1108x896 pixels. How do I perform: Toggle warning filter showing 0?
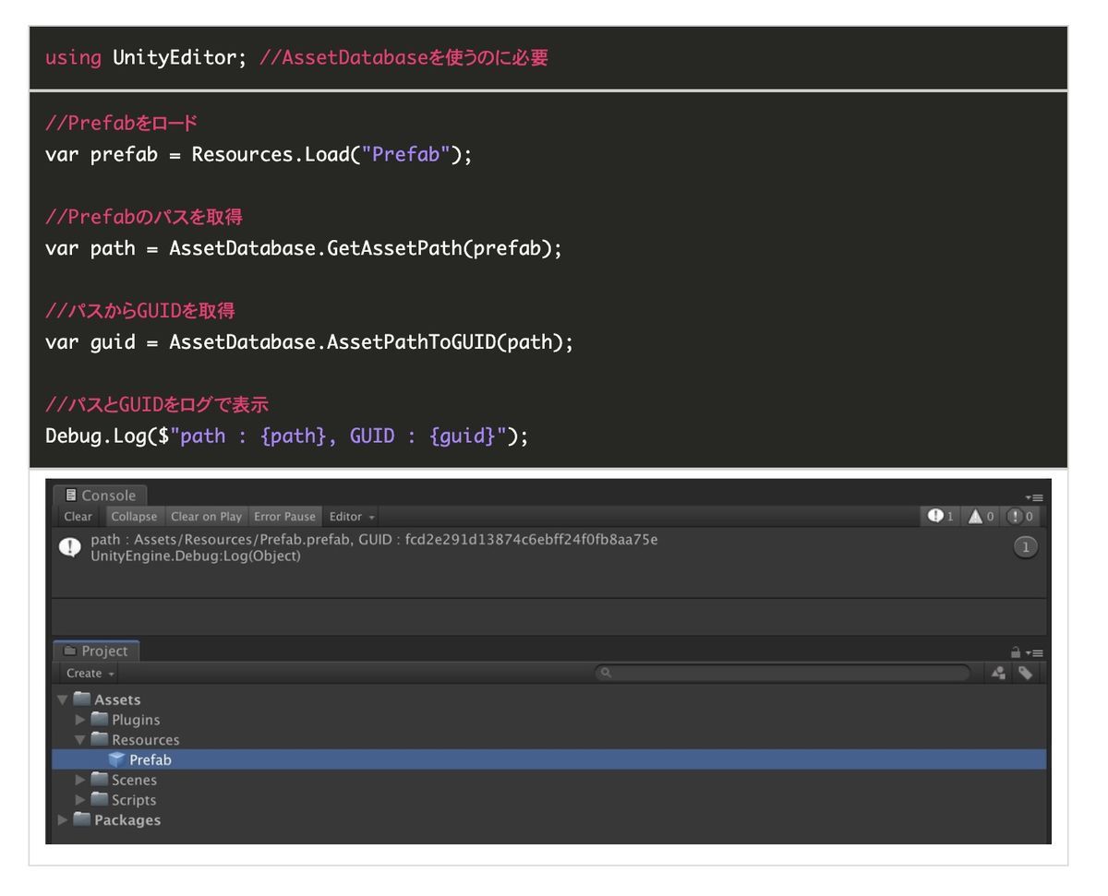click(x=981, y=517)
